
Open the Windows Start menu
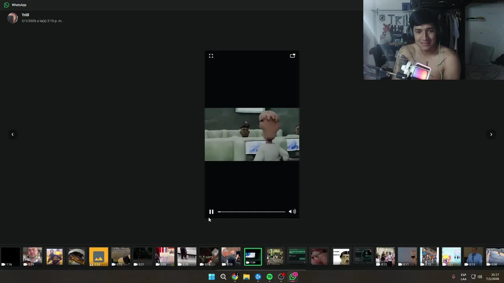click(211, 277)
